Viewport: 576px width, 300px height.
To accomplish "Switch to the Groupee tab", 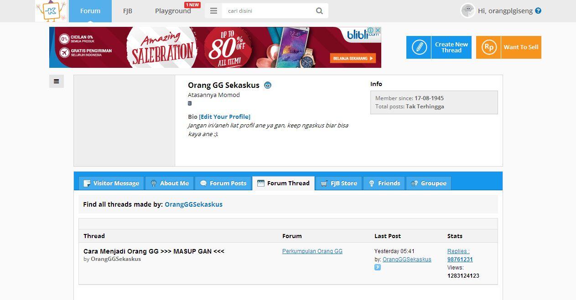I will 429,183.
